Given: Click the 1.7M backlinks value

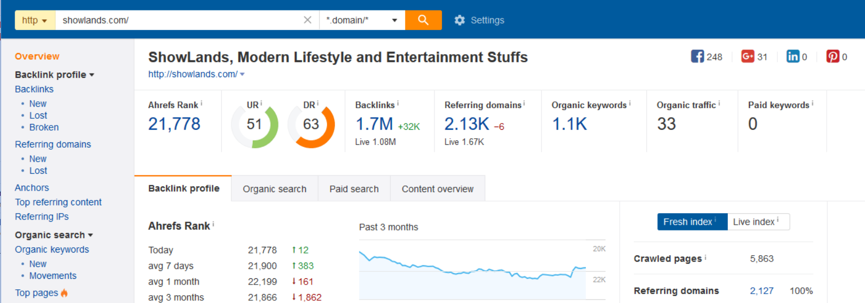Looking at the screenshot, I should point(374,124).
